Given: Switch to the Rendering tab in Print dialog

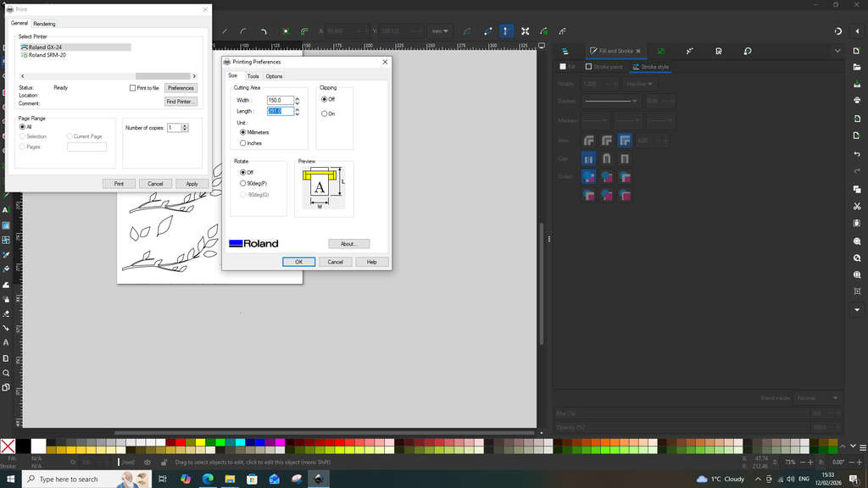Looking at the screenshot, I should [44, 24].
